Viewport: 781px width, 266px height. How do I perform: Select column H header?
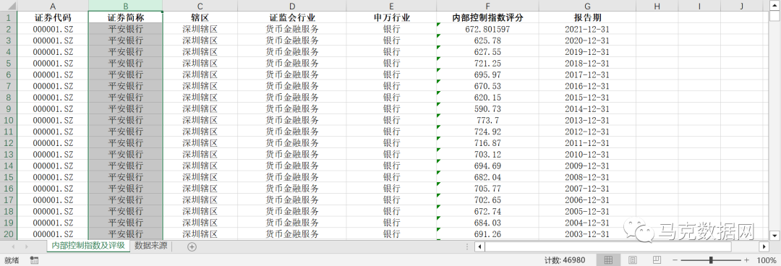point(657,6)
